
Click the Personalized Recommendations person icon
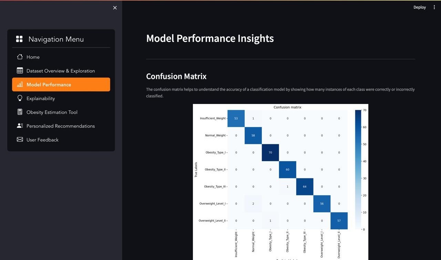20,126
